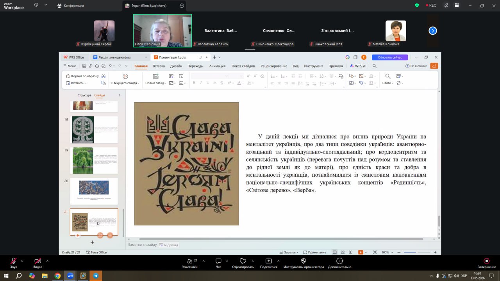Toggle the REC recording indicator
Screen dimensions: 500x281
(x=430, y=5)
